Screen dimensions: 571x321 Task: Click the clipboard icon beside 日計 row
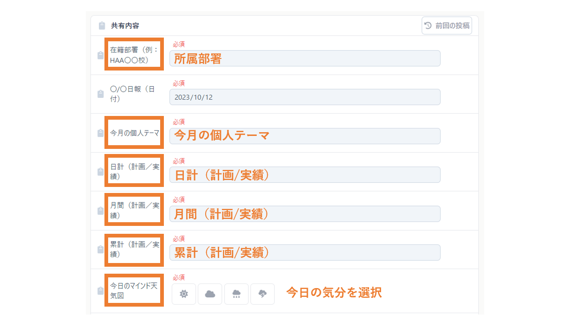coord(100,172)
